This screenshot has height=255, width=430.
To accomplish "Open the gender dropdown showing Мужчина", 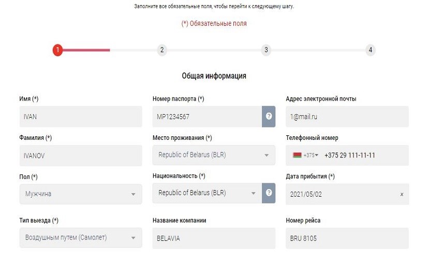I will point(80,194).
